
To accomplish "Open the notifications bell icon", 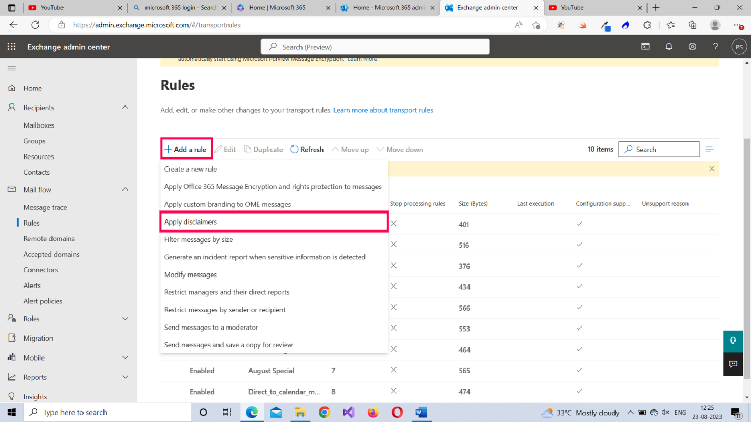I will pos(669,47).
